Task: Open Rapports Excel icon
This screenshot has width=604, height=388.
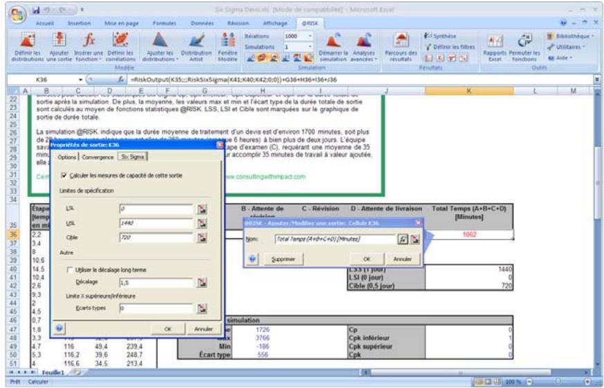Action: (x=495, y=47)
